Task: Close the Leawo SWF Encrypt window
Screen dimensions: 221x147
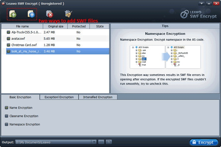Action: tap(216, 3)
